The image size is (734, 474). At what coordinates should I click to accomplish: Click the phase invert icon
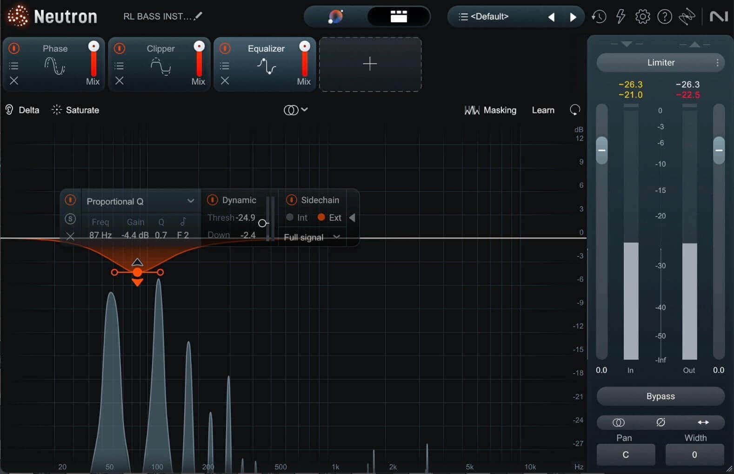coord(661,422)
